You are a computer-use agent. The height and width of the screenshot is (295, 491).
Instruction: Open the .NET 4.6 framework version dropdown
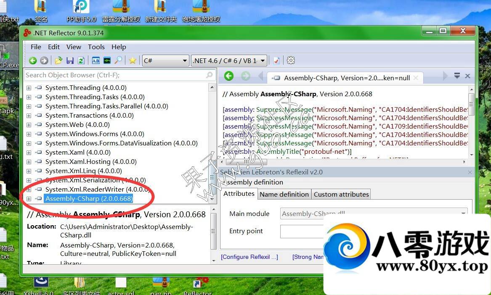pyautogui.click(x=229, y=61)
